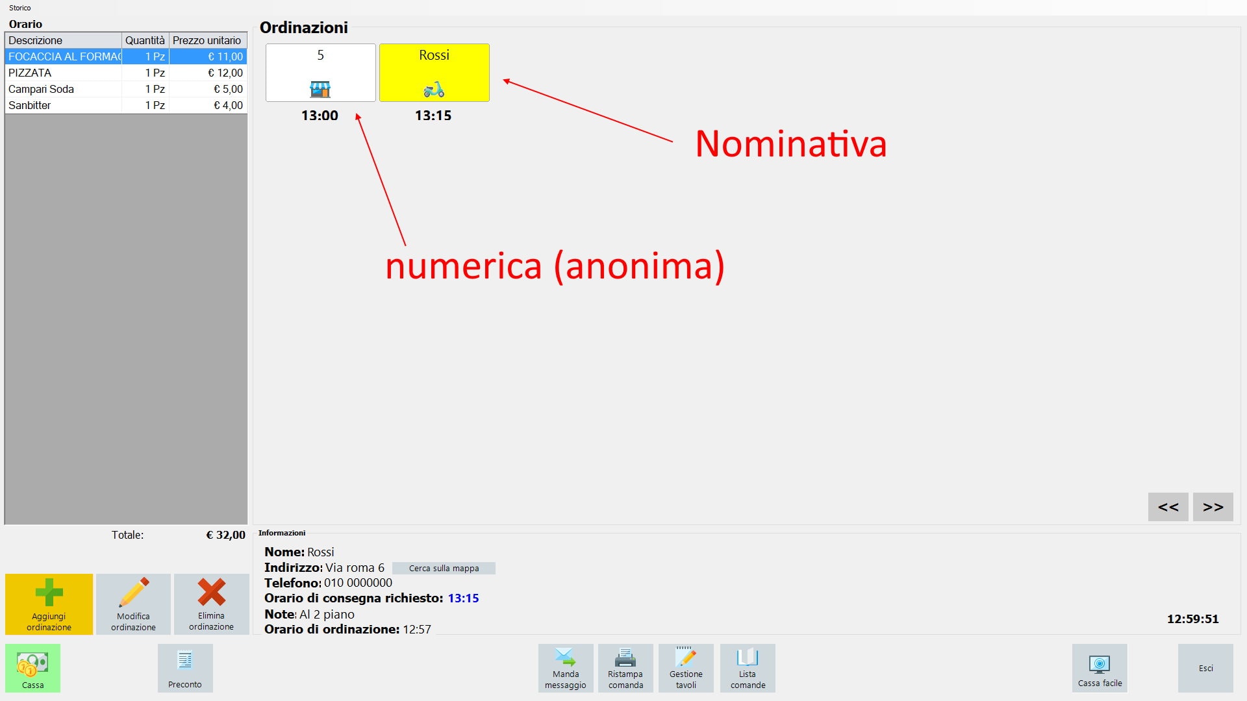Viewport: 1247px width, 701px height.
Task: Click Cerca sulla mappa button
Action: (444, 568)
